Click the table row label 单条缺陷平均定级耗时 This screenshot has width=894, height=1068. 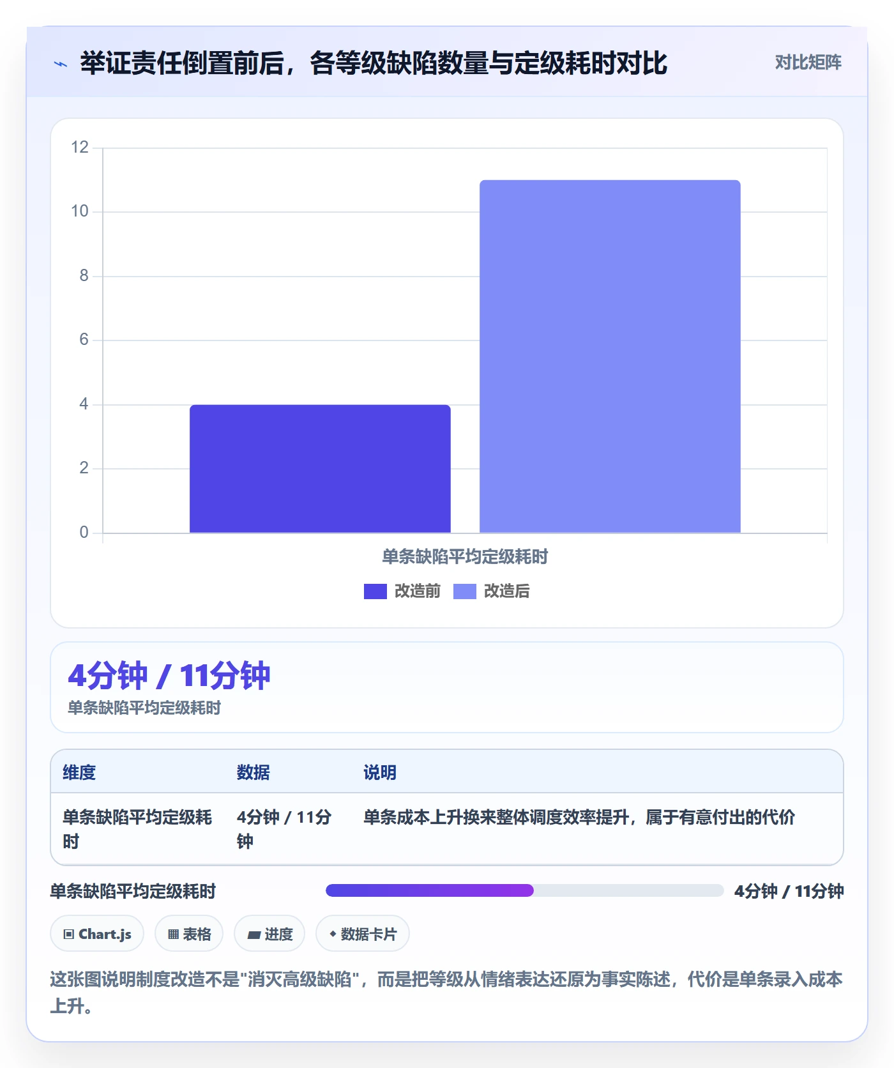(137, 829)
